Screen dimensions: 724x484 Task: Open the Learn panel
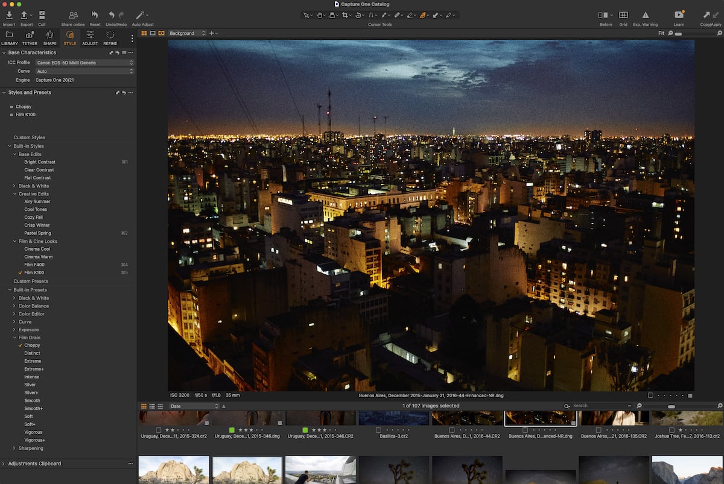point(679,16)
